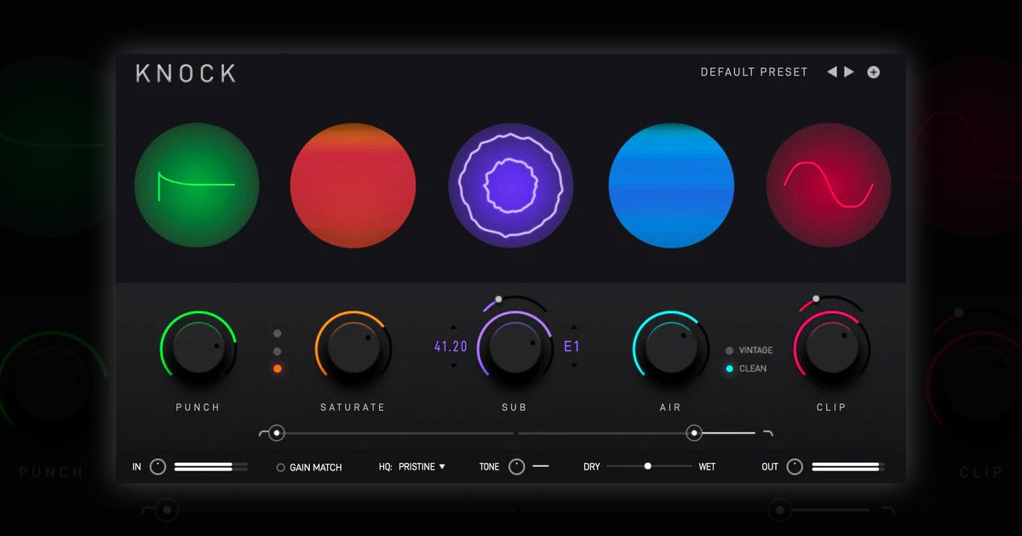
Task: Click the plus button to save preset
Action: click(873, 71)
